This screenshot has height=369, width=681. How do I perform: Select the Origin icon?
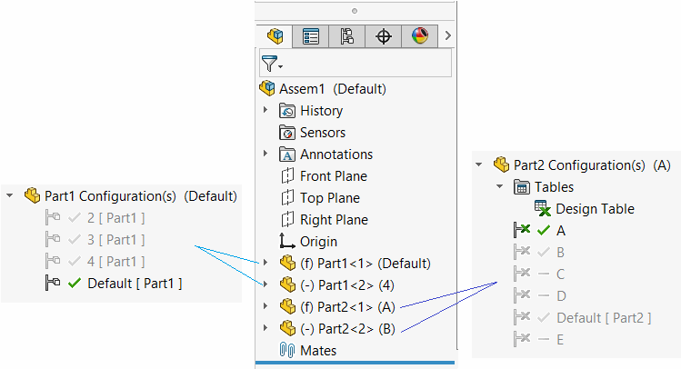pos(286,241)
